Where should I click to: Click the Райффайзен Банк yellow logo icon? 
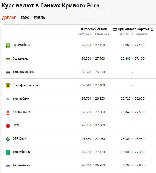(x=8, y=85)
